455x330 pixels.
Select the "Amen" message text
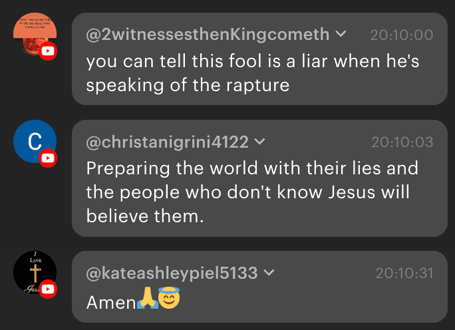coord(110,302)
